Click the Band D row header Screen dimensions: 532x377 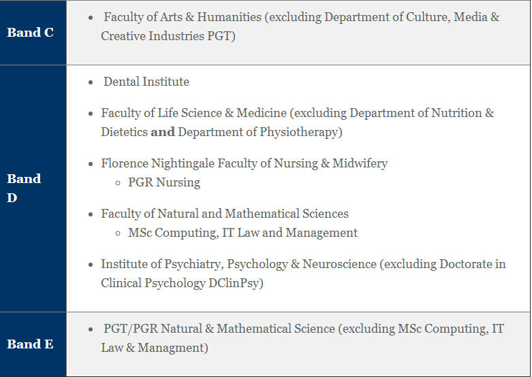point(24,188)
